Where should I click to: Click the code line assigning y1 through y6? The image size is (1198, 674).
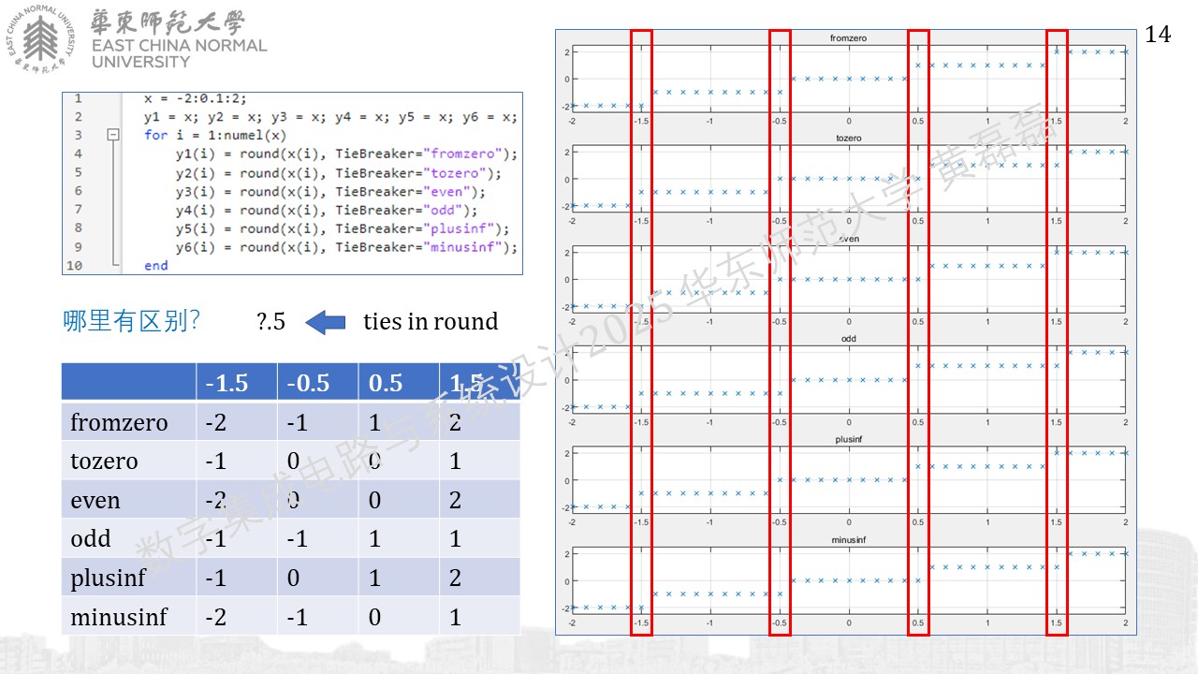click(330, 117)
